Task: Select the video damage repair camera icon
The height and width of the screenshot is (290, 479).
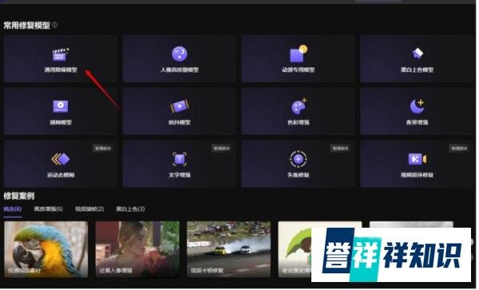Action: tap(418, 159)
